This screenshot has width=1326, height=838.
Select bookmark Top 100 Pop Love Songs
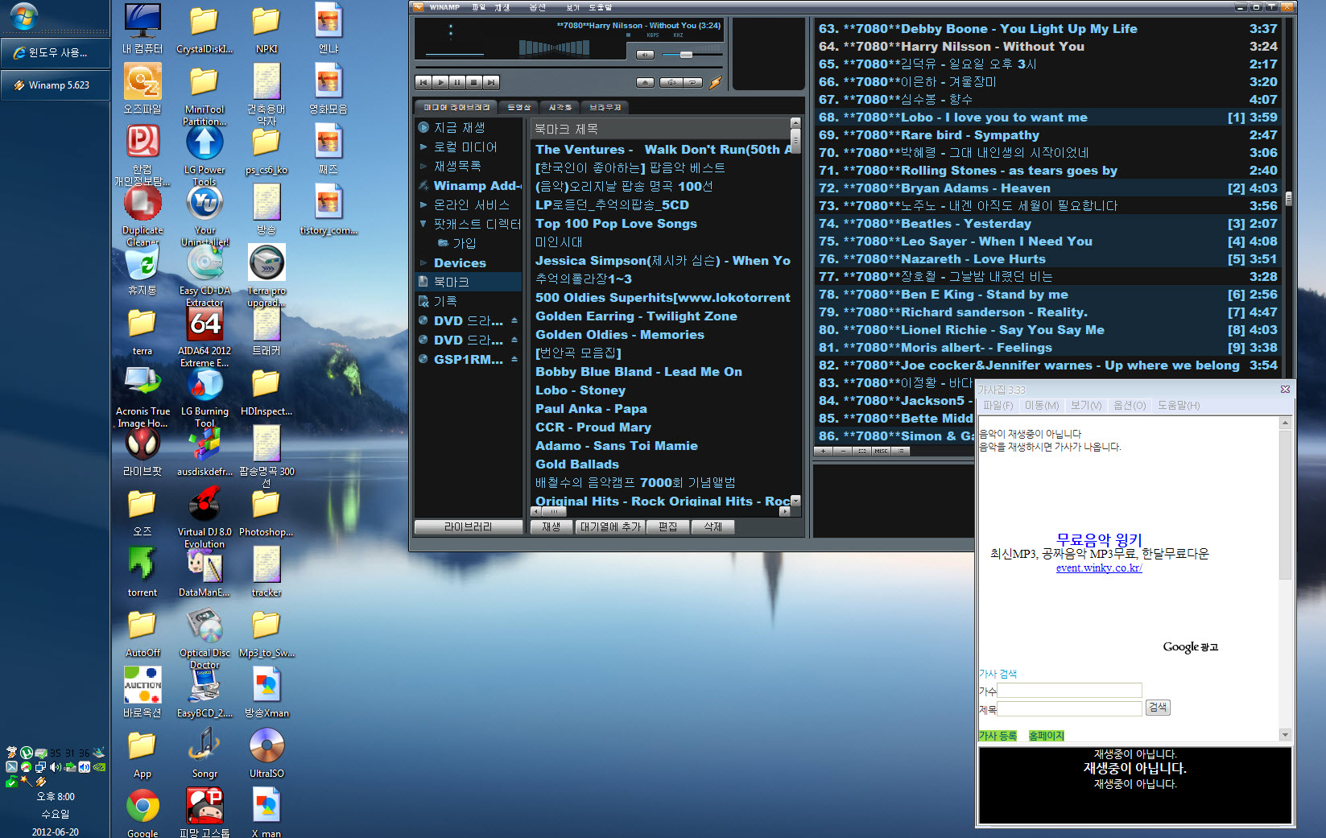coord(616,224)
